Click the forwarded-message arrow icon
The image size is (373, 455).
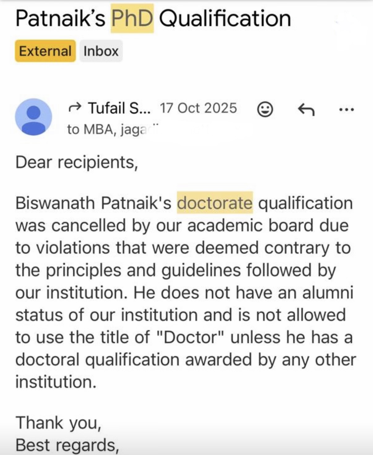(x=75, y=108)
